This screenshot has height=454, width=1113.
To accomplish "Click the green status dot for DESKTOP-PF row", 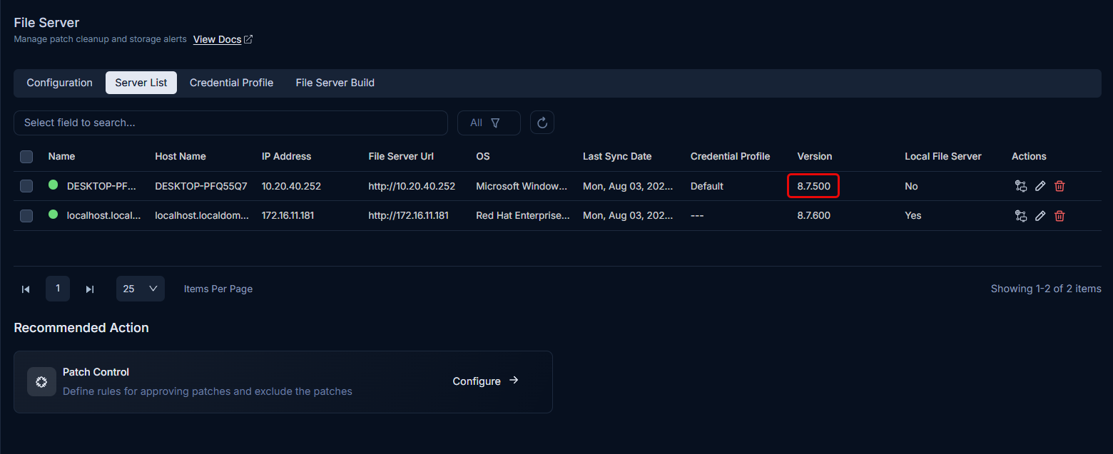I will point(53,185).
